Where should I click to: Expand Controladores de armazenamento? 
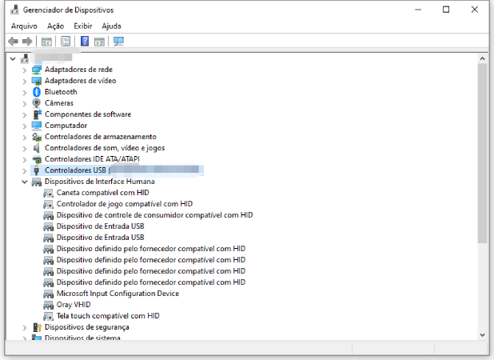coord(25,137)
